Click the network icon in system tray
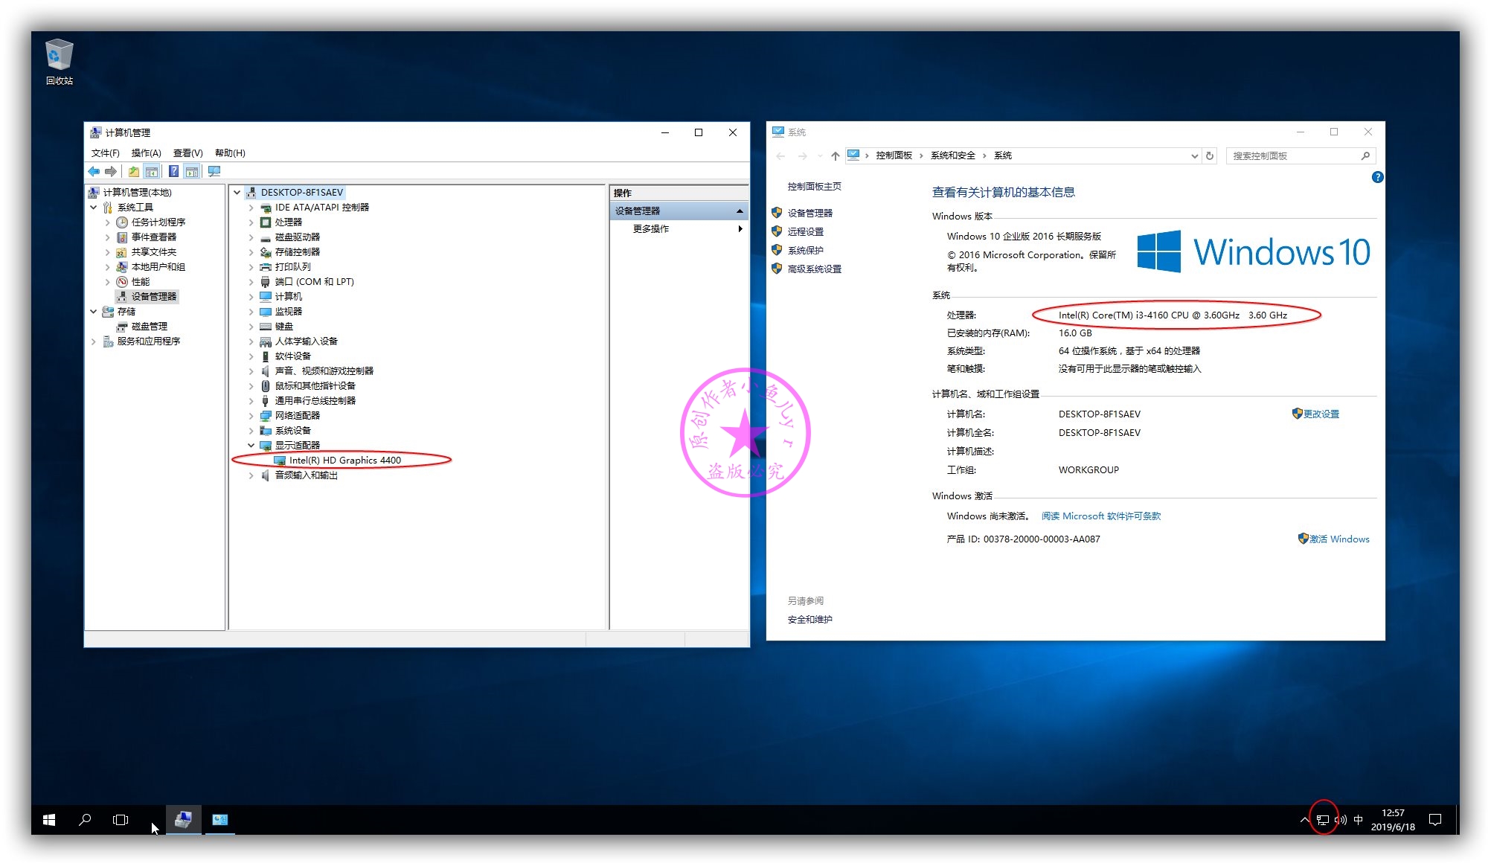This screenshot has height=866, width=1491. (1322, 820)
